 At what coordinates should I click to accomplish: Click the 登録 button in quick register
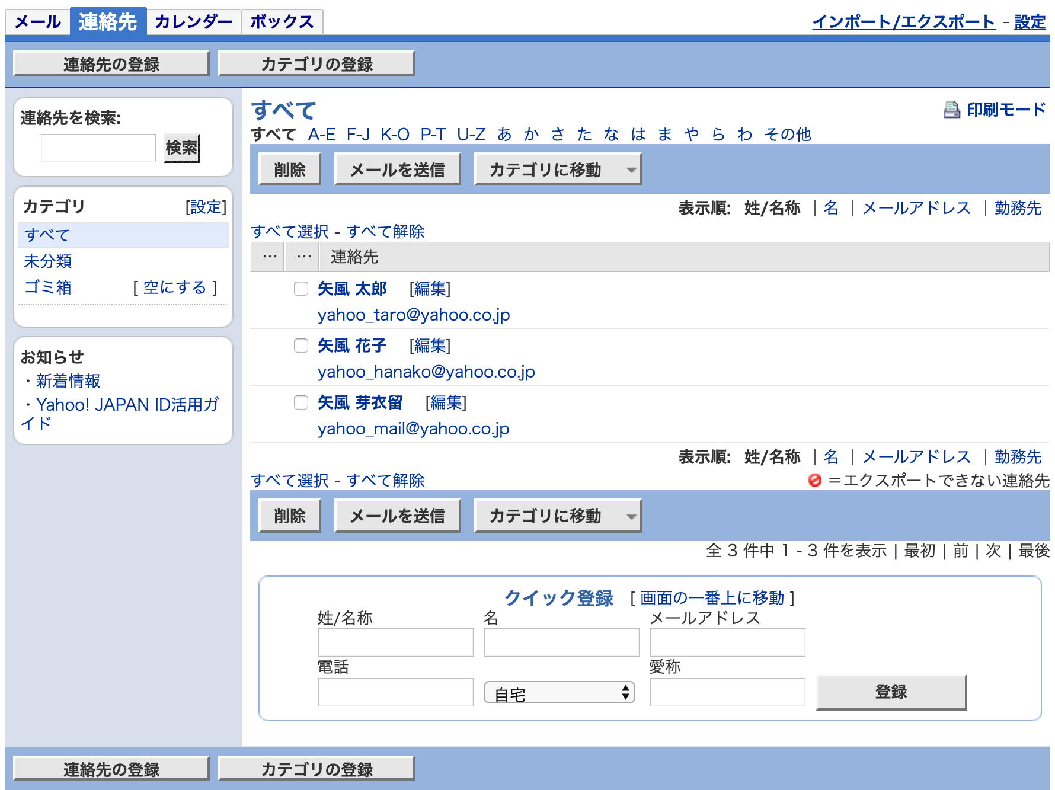[x=891, y=692]
